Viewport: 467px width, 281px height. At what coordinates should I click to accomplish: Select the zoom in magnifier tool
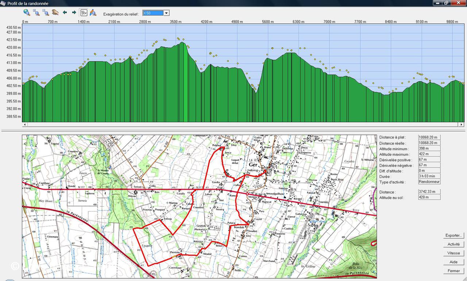36,12
